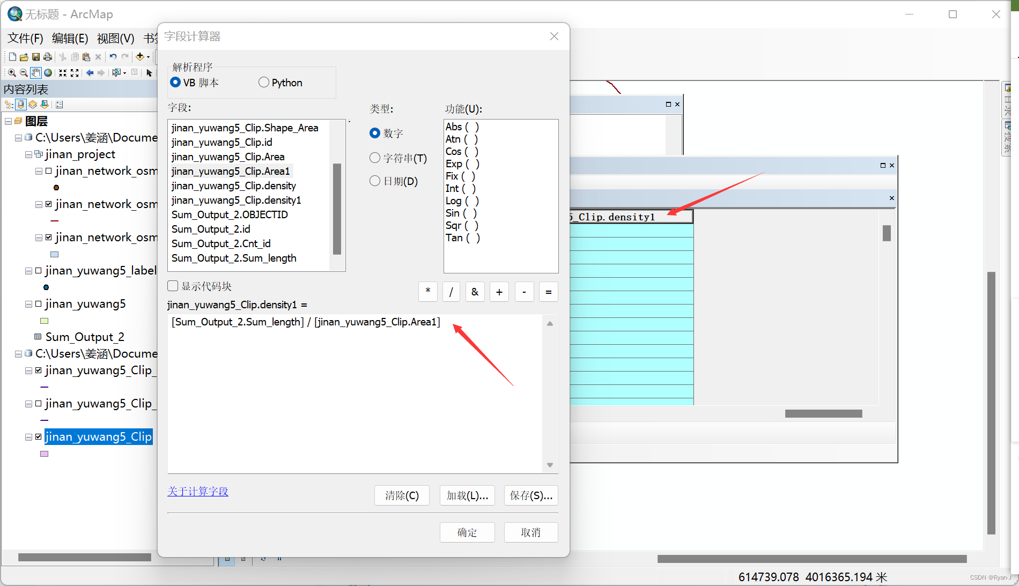Screen dimensions: 1019x586
Task: Insert the division operator button
Action: pyautogui.click(x=451, y=292)
